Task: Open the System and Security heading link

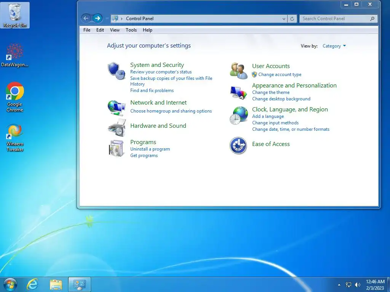Action: (x=157, y=65)
